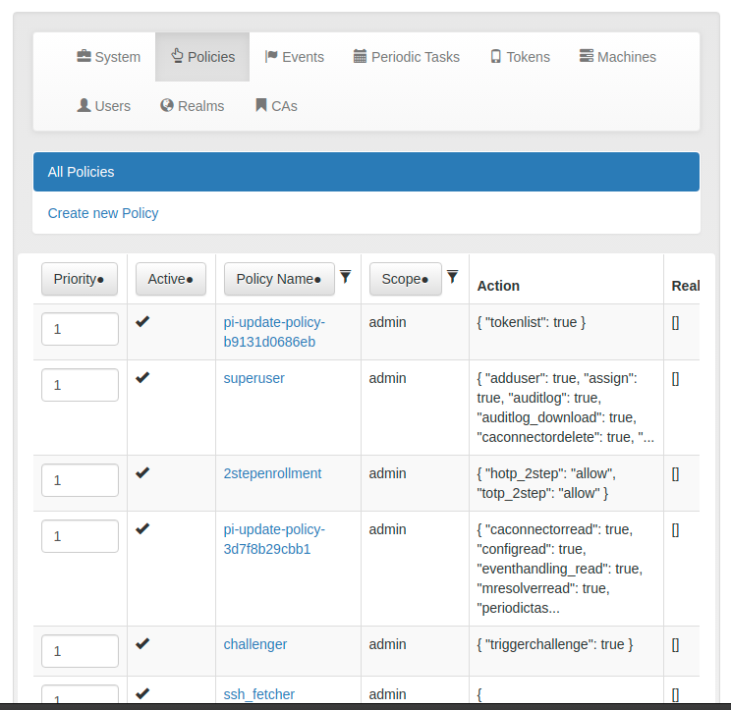
Task: Open the superuser policy link
Action: (x=253, y=378)
